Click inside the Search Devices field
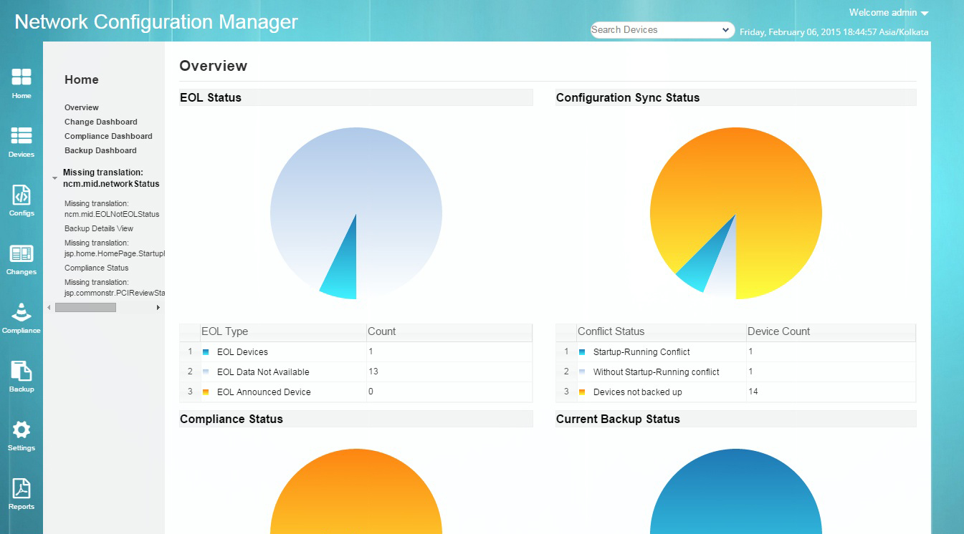The image size is (964, 534). [x=645, y=29]
